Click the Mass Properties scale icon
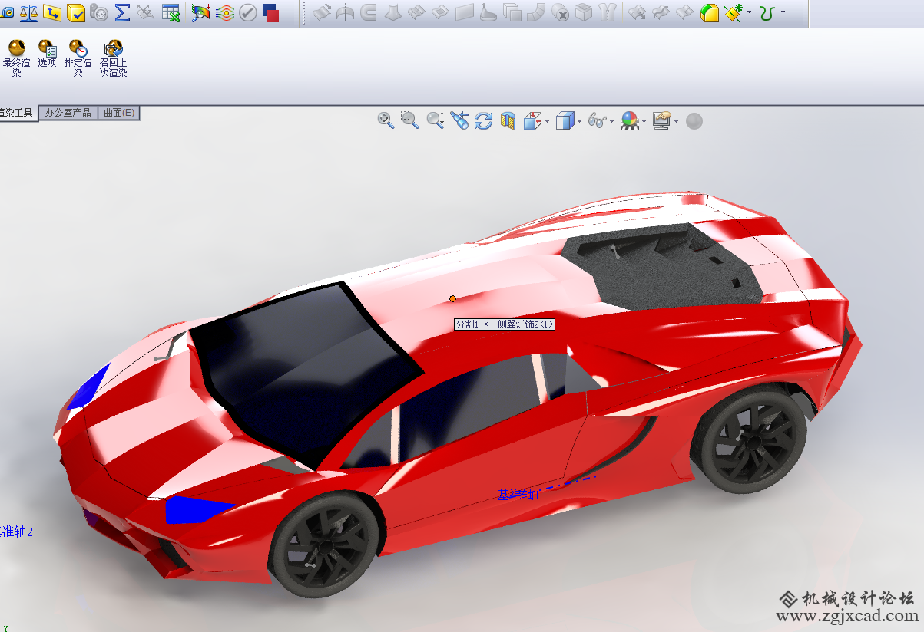Viewport: 924px width, 632px height. pyautogui.click(x=29, y=12)
